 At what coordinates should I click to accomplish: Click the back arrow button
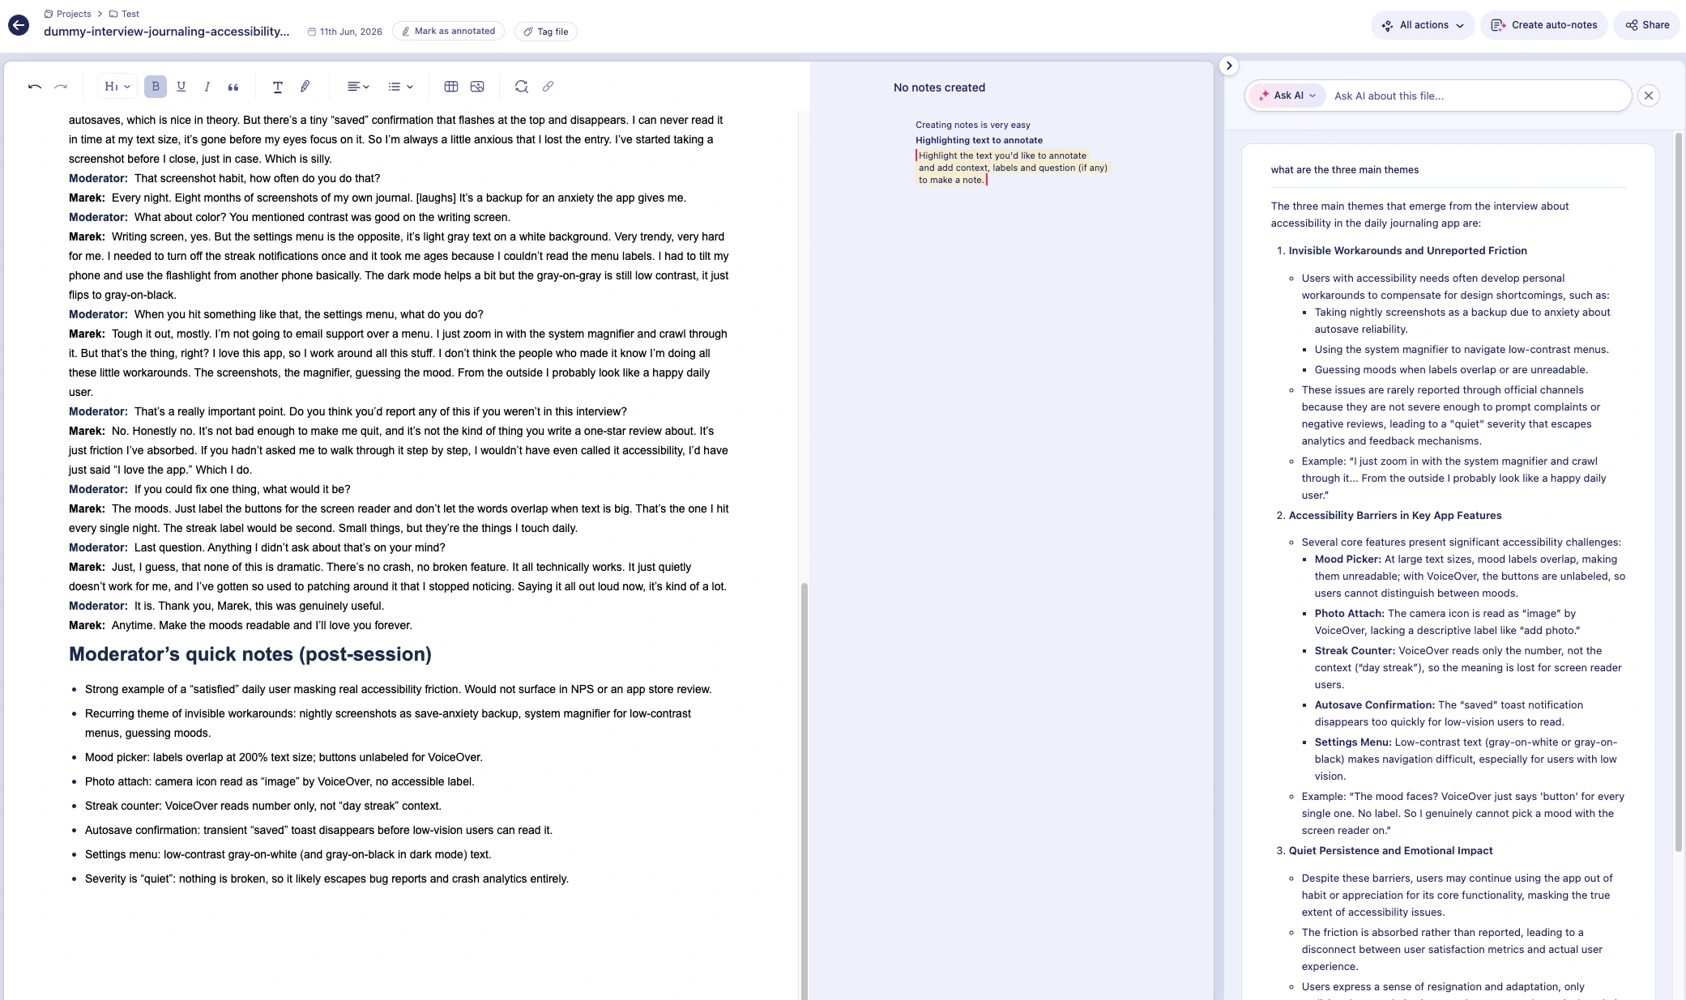pyautogui.click(x=19, y=25)
